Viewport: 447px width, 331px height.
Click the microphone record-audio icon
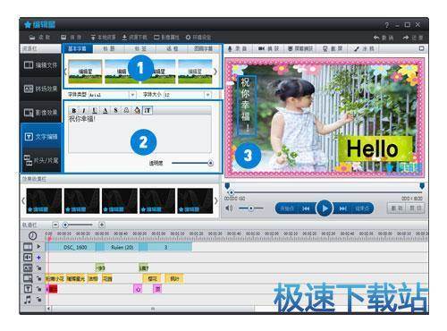[230, 48]
